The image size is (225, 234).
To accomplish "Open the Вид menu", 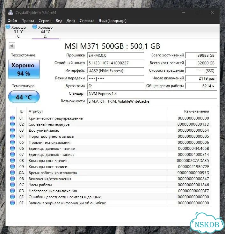I will 59,21.
